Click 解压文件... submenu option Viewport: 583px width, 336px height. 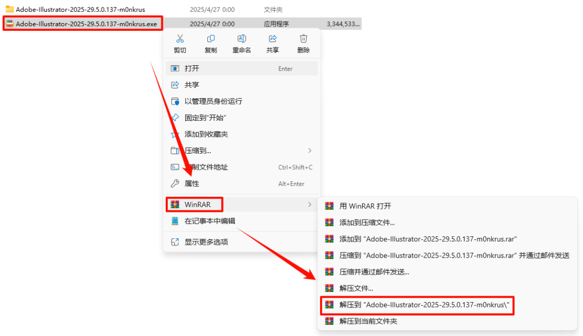(448, 288)
